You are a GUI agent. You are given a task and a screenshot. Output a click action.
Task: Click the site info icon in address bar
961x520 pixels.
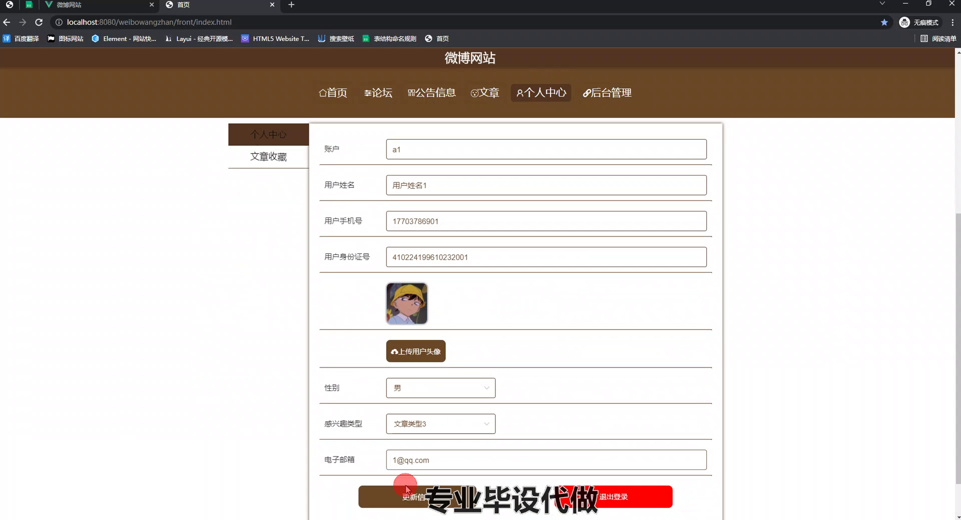(x=59, y=22)
